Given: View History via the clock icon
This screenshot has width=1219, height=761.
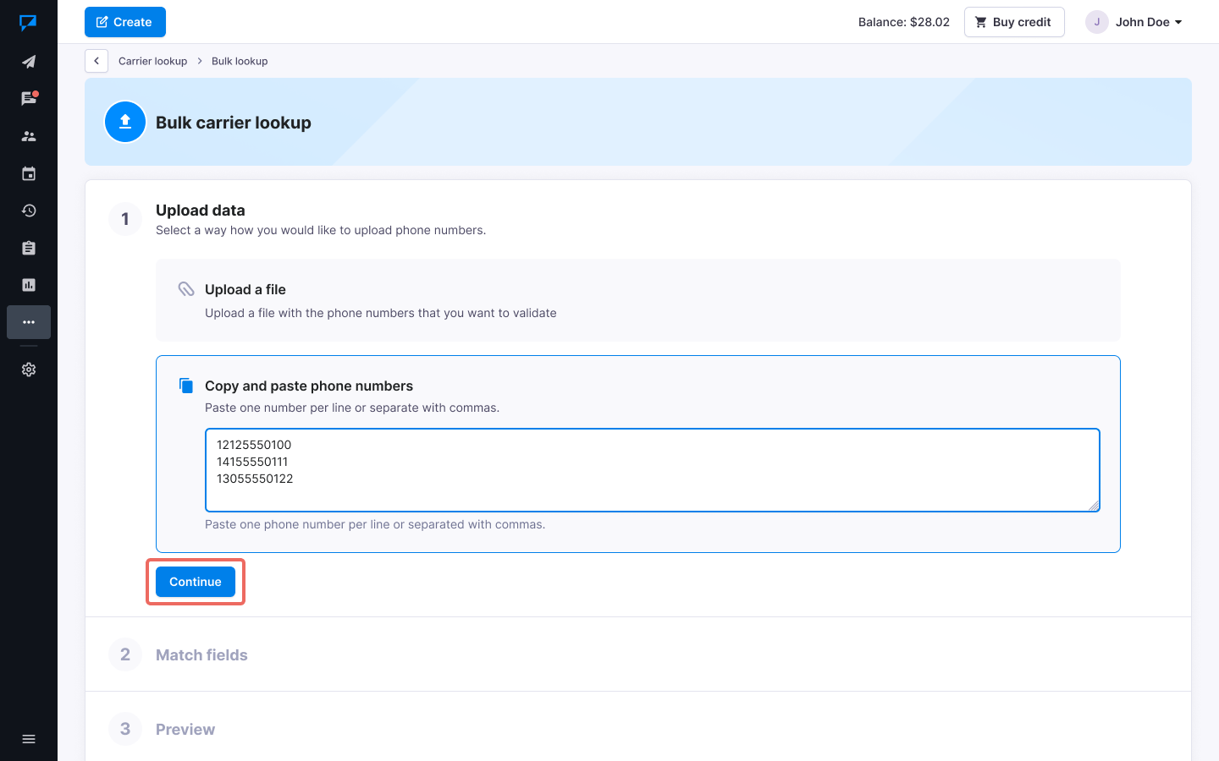Looking at the screenshot, I should pyautogui.click(x=29, y=211).
